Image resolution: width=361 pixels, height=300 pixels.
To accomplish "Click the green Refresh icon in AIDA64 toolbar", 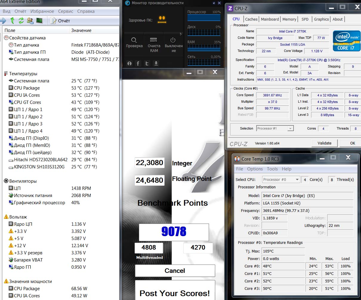I will [x=21, y=21].
